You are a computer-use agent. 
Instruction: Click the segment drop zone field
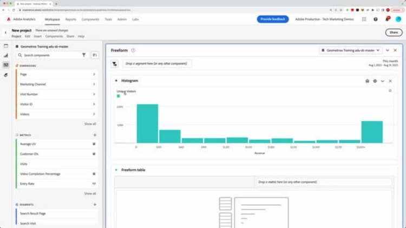coord(156,63)
